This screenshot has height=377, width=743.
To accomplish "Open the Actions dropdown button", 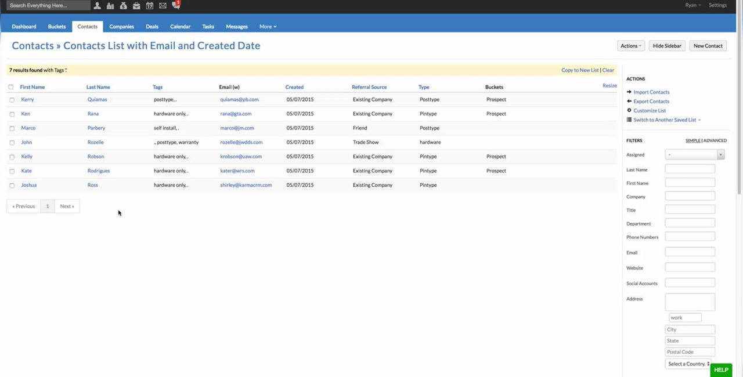I will pos(630,46).
